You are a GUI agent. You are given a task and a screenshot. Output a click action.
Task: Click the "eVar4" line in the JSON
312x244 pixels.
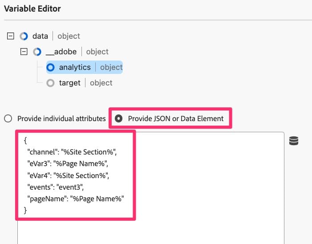pos(71,175)
